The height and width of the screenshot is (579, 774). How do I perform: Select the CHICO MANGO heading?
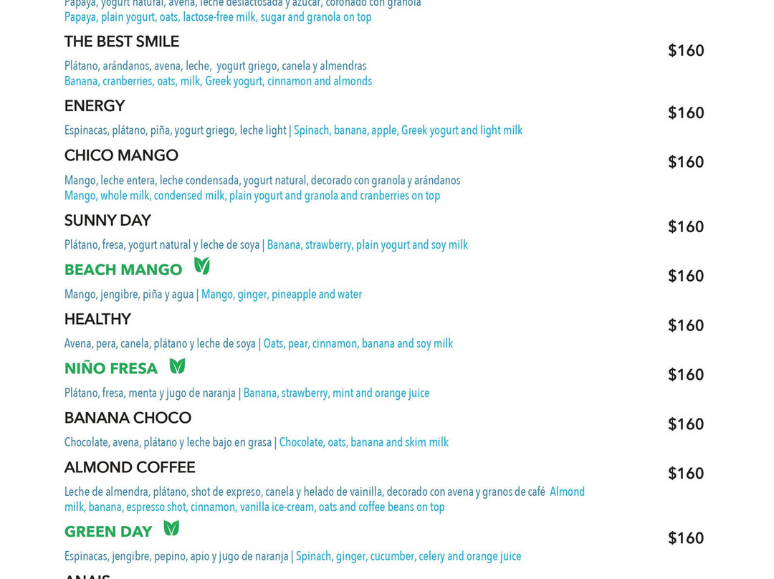(x=121, y=155)
